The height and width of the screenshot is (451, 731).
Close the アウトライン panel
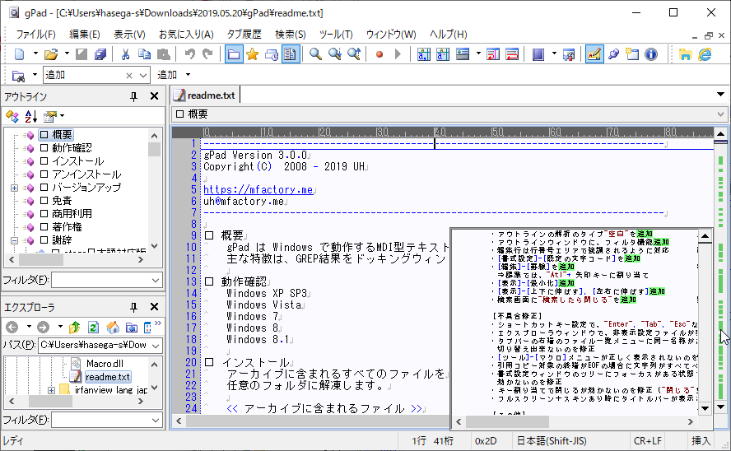point(154,96)
